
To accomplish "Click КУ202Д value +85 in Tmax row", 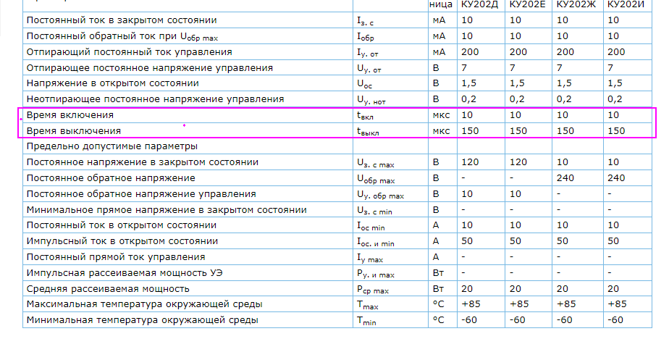I will click(471, 304).
